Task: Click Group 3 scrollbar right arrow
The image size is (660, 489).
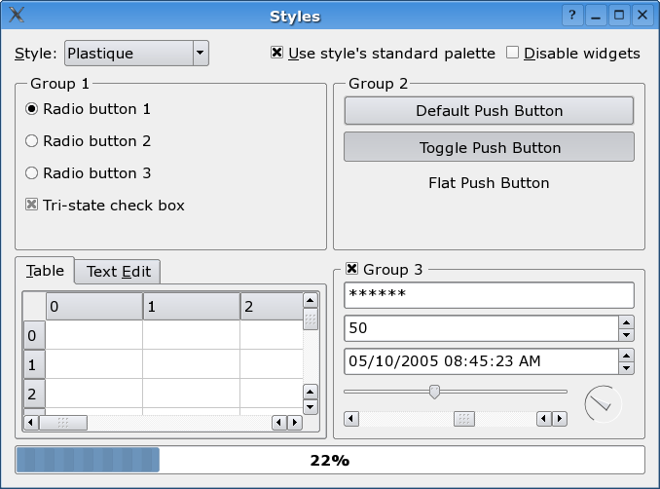Action: [560, 419]
